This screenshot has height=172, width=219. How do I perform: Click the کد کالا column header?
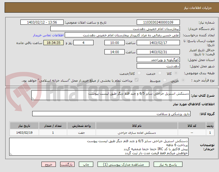pyautogui.click(x=192, y=126)
